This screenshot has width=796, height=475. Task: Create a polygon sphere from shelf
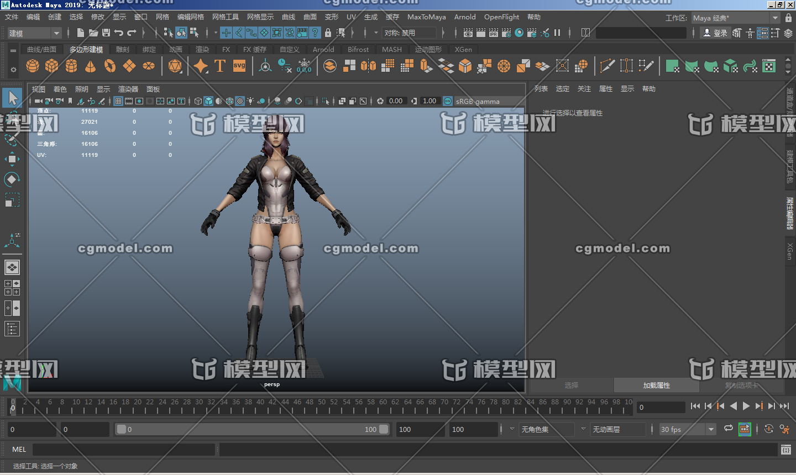pos(33,66)
